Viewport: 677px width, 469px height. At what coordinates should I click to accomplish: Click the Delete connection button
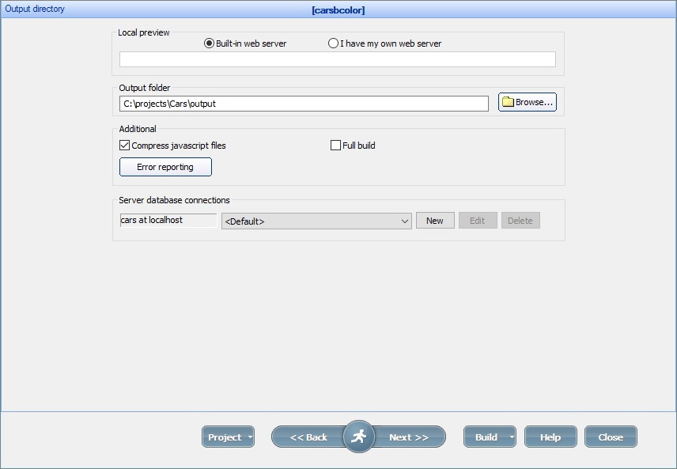(x=520, y=221)
